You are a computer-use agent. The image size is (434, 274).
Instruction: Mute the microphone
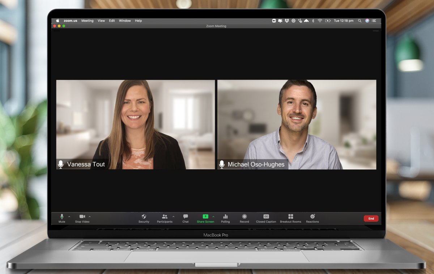62,216
